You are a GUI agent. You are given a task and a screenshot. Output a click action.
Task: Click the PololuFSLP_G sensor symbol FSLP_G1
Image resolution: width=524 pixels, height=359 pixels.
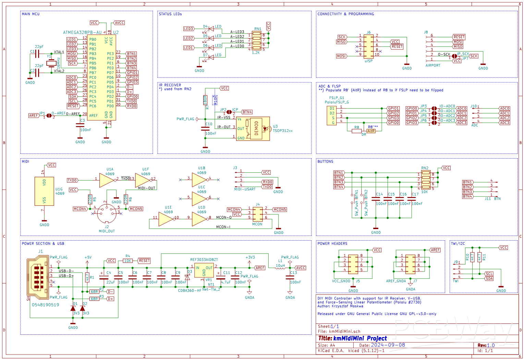pos(331,115)
